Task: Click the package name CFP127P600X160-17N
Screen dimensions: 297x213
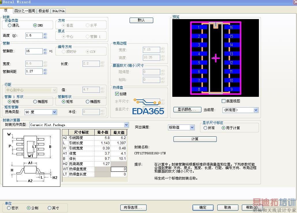Action: (150, 153)
